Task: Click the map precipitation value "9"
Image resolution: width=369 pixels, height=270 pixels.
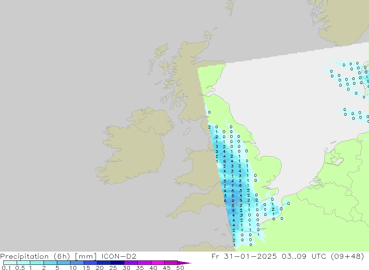Action: click(x=233, y=201)
